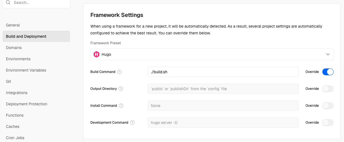Click the Framework Preset chevron arrow

[x=328, y=54]
